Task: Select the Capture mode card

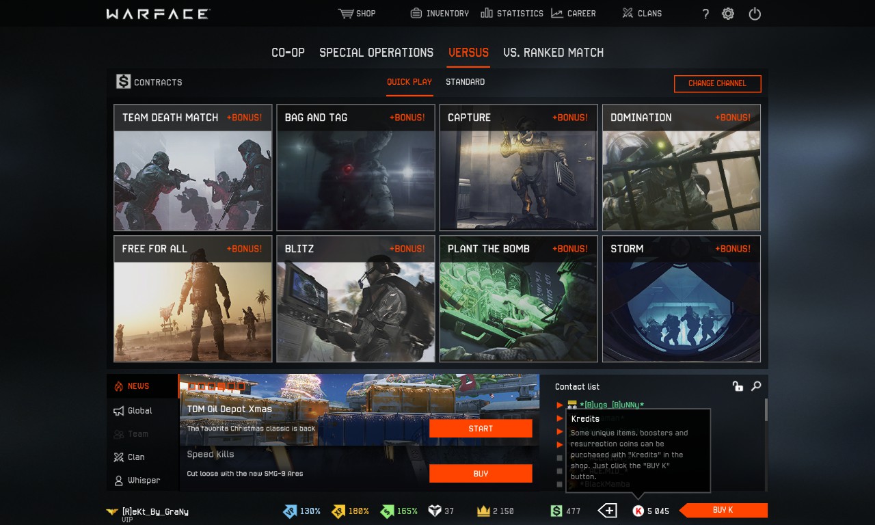Action: [518, 167]
